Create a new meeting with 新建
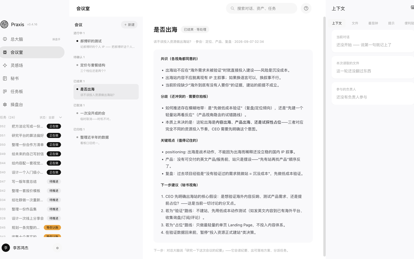The width and height of the screenshot is (414, 259). 129,25
